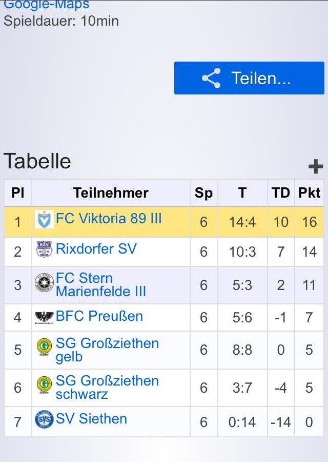Click the Rixdorfer SV crest icon
This screenshot has width=328, height=462.
44,249
